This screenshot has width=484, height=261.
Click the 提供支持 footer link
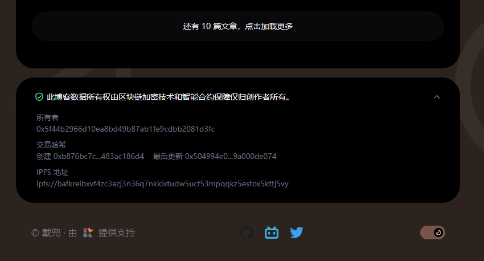click(117, 233)
